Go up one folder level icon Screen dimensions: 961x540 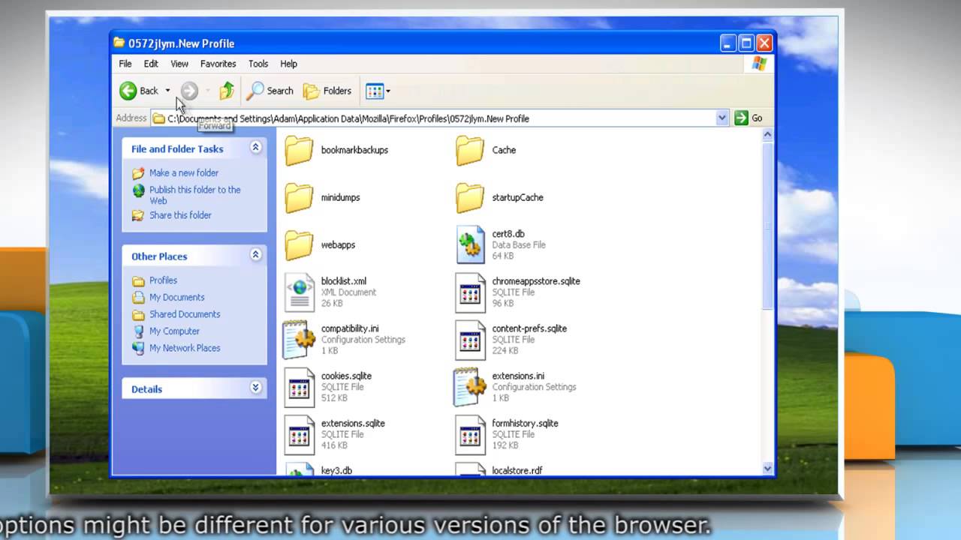pyautogui.click(x=227, y=91)
